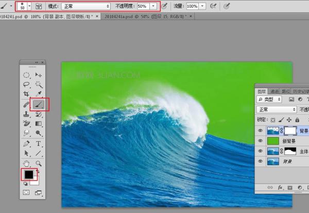309x213 pixels.
Task: Select the Move tool
Action: (x=38, y=75)
